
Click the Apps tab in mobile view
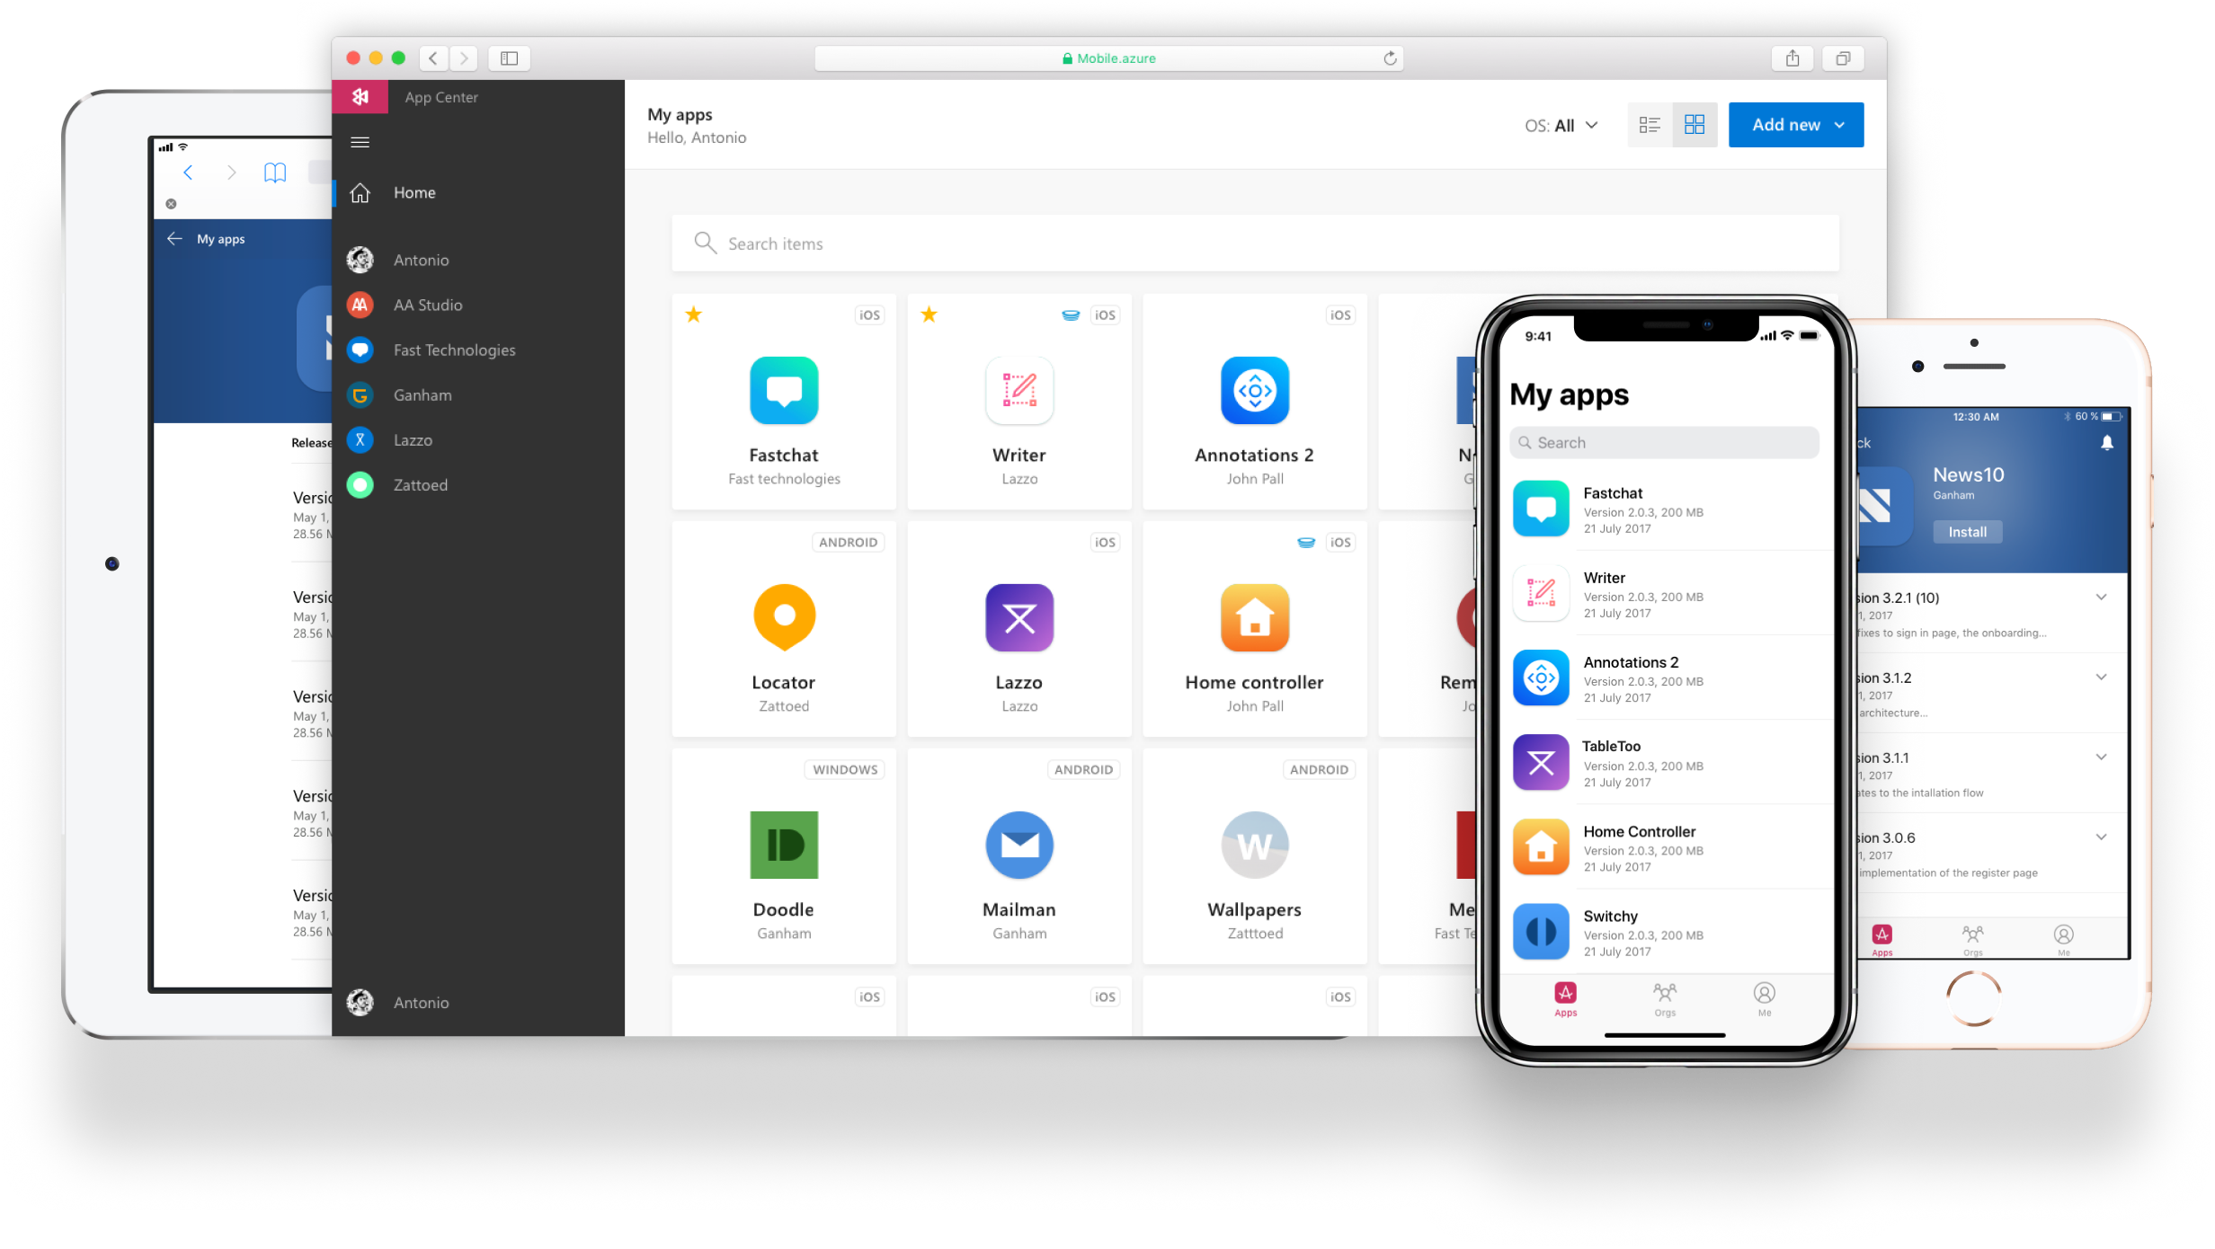coord(1567,997)
